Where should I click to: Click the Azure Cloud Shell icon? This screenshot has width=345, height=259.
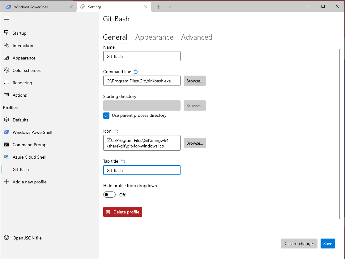click(x=6, y=157)
